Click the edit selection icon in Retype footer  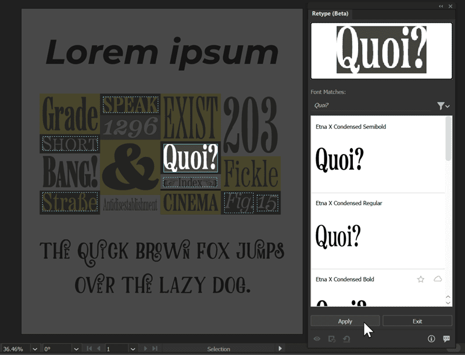[x=331, y=339]
